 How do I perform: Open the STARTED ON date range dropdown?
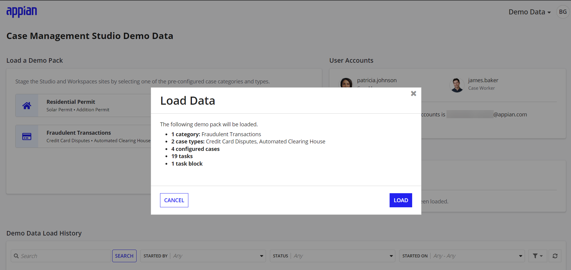tap(462, 256)
